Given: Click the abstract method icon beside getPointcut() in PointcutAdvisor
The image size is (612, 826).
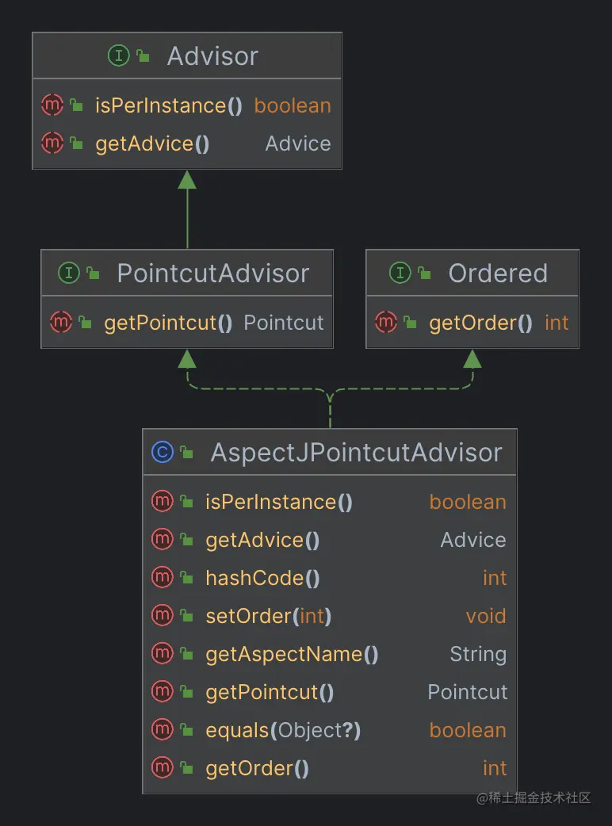Looking at the screenshot, I should tap(60, 323).
